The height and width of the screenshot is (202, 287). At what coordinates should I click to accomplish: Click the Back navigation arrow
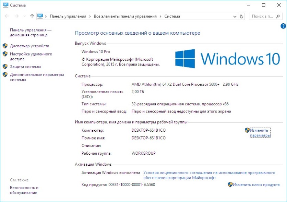pos(7,16)
